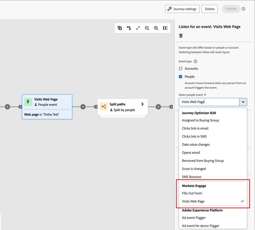Pick Opens email event option
The width and height of the screenshot is (255, 230).
(x=191, y=153)
